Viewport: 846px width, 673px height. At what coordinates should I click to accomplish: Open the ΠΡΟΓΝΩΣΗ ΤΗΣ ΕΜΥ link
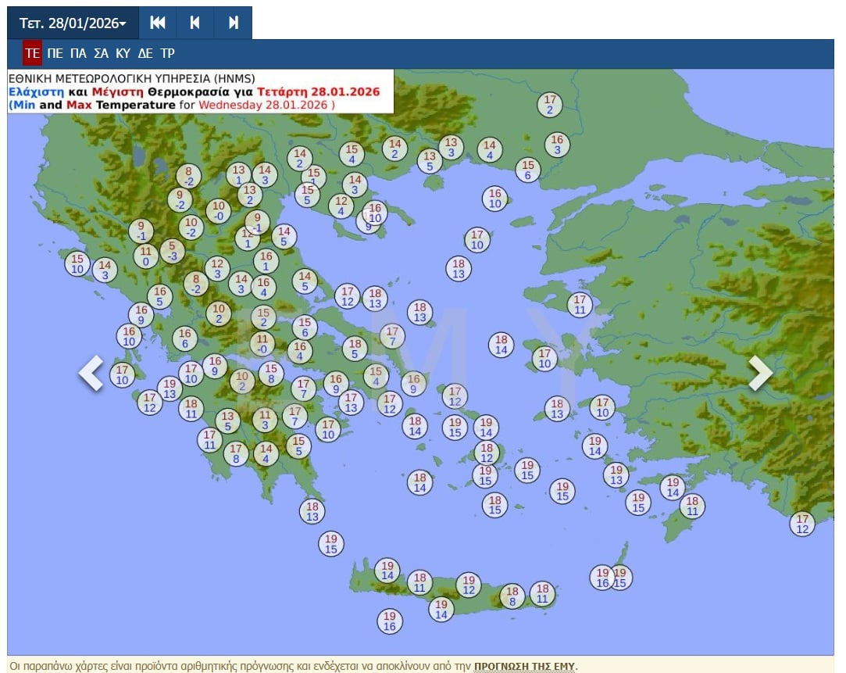coord(524,667)
